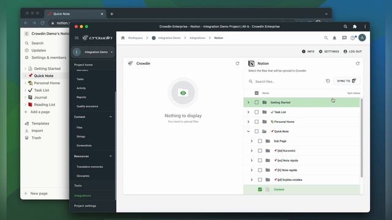The image size is (392, 220).
Task: Refresh the Notion files panel
Action: pos(358,64)
